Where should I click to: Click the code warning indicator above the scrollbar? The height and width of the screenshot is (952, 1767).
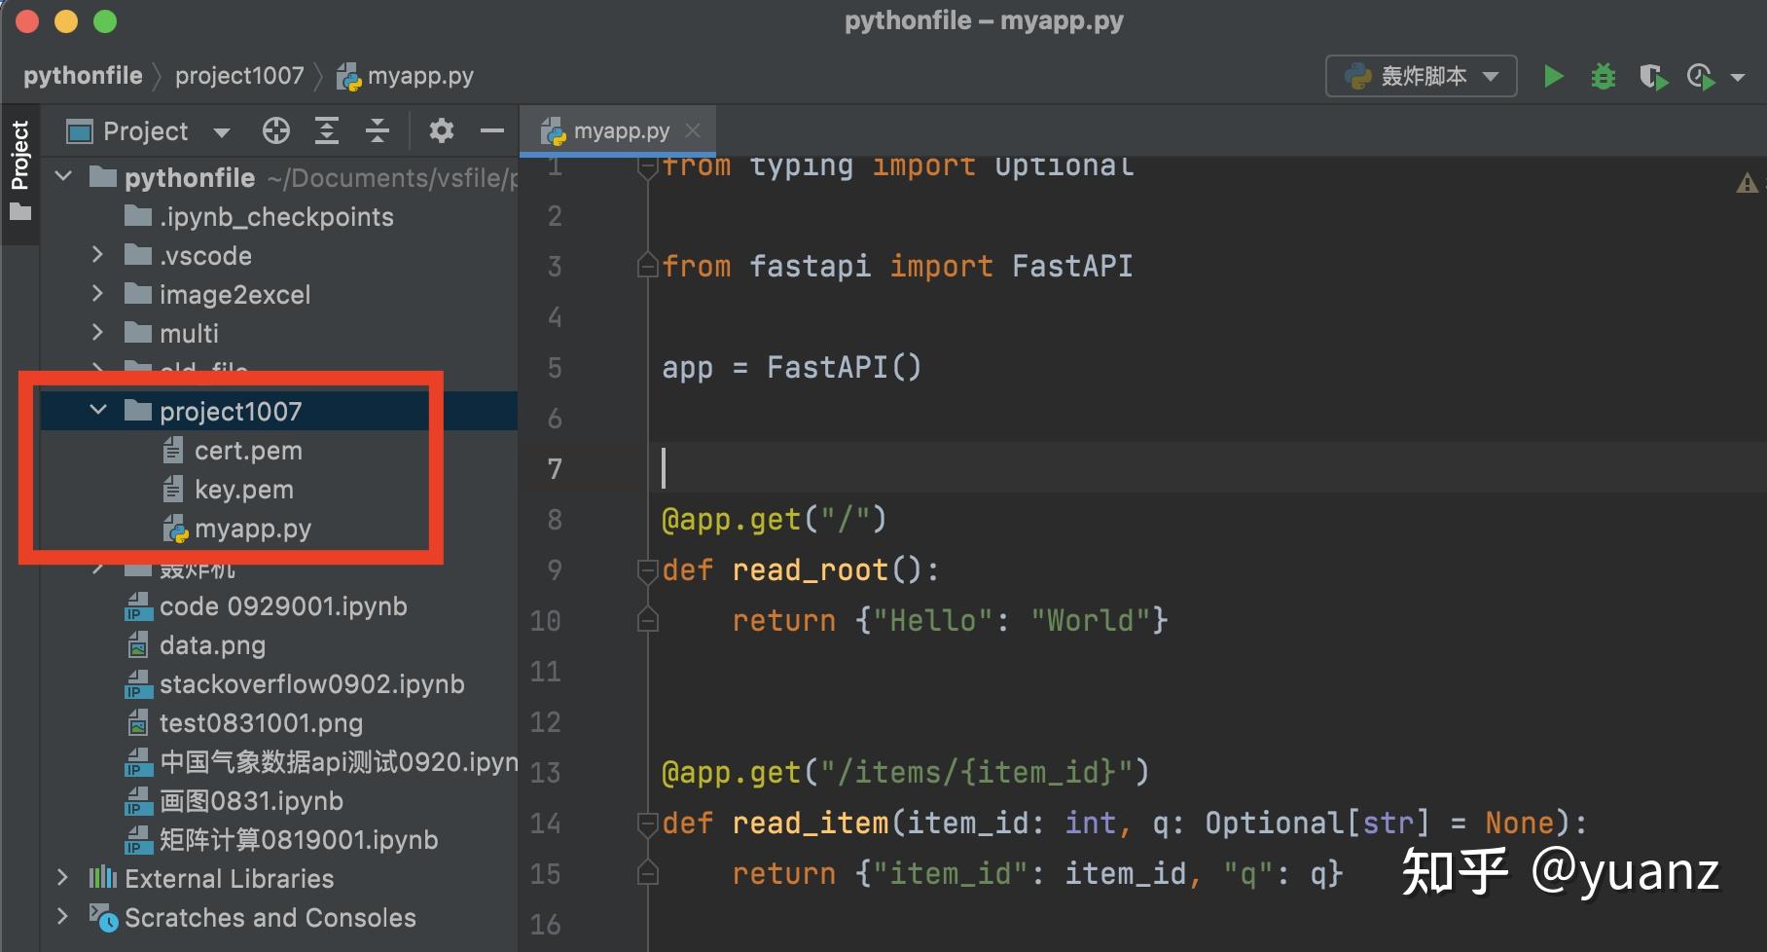[1747, 181]
